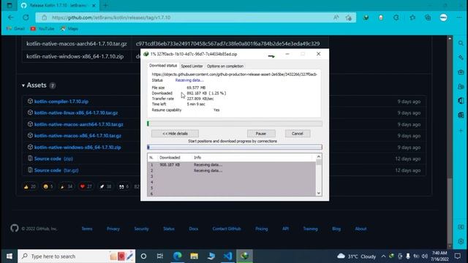This screenshot has height=263, width=468.
Task: Add page to favorites star icon
Action: click(x=348, y=18)
